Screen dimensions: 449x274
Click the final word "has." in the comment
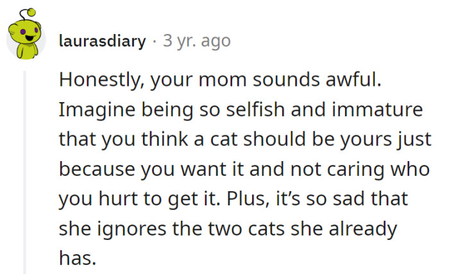tap(77, 257)
